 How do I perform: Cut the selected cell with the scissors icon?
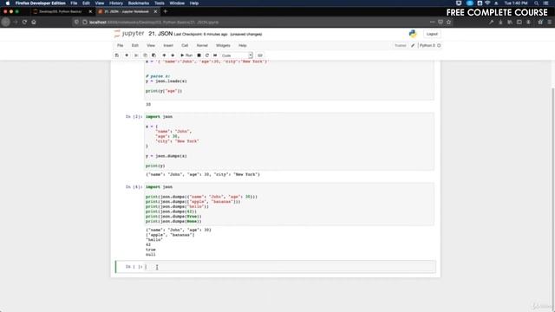pyautogui.click(x=136, y=55)
